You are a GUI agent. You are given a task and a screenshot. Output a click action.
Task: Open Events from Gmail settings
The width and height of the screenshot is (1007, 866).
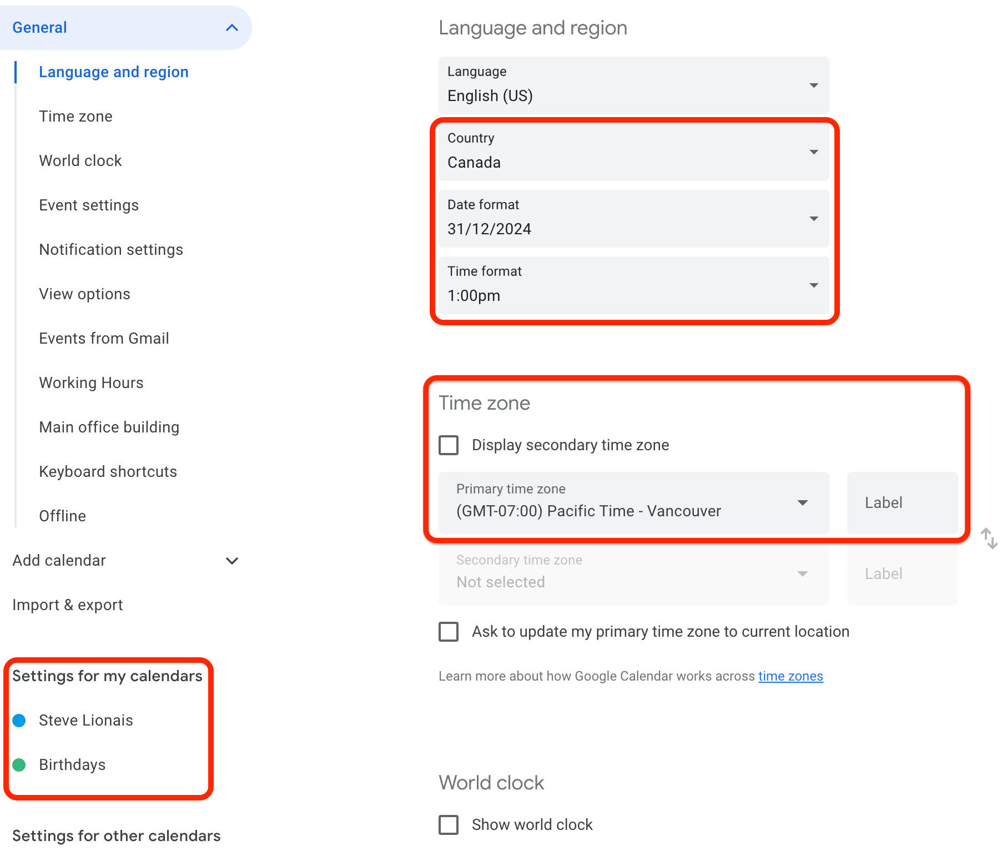point(104,339)
